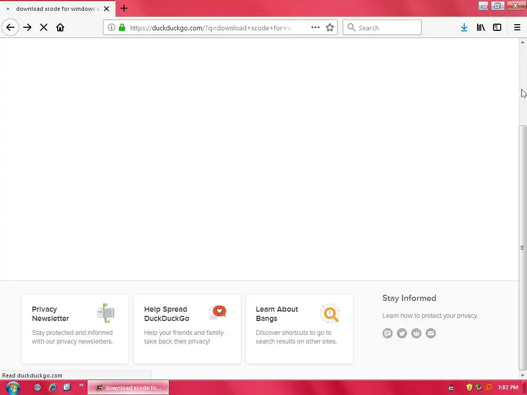Click the orange magnifier tray icon
The image size is (527, 395).
pos(489,388)
